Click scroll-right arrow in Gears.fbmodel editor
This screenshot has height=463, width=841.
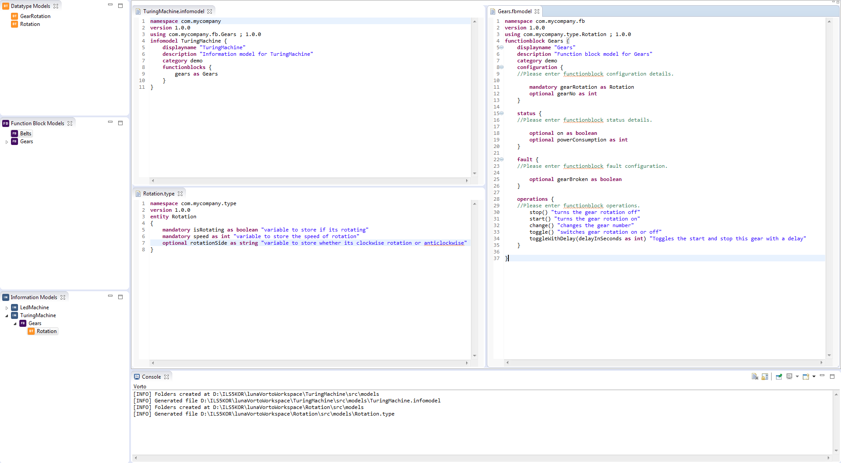coord(821,362)
